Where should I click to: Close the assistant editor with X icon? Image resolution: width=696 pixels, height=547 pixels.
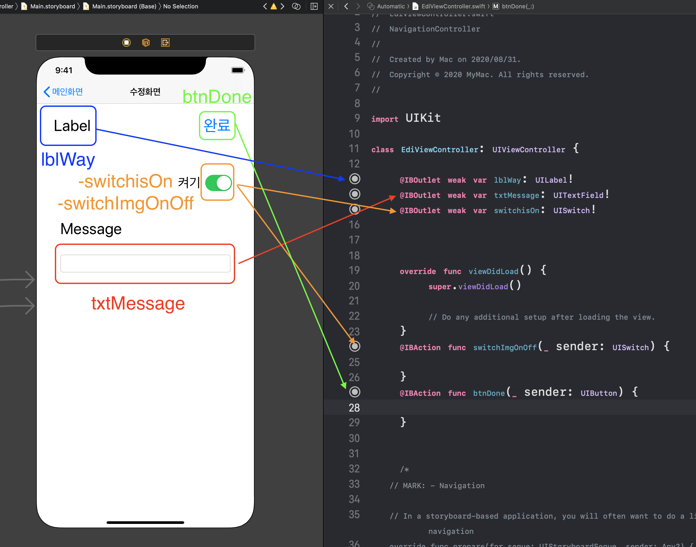331,6
